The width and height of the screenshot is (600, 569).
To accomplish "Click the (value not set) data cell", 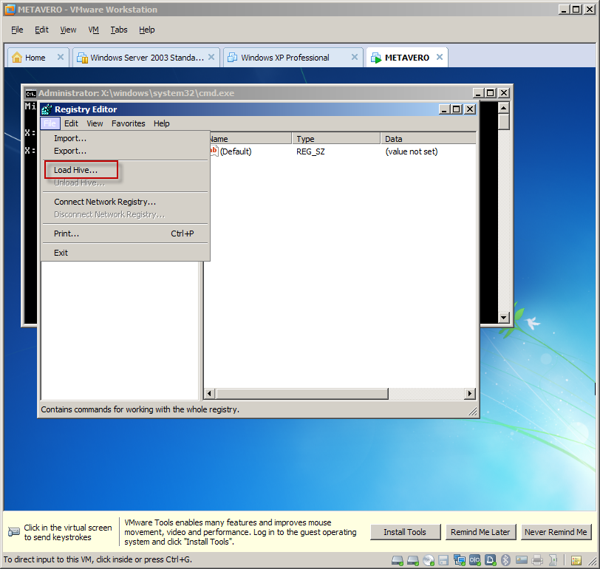I will point(412,151).
